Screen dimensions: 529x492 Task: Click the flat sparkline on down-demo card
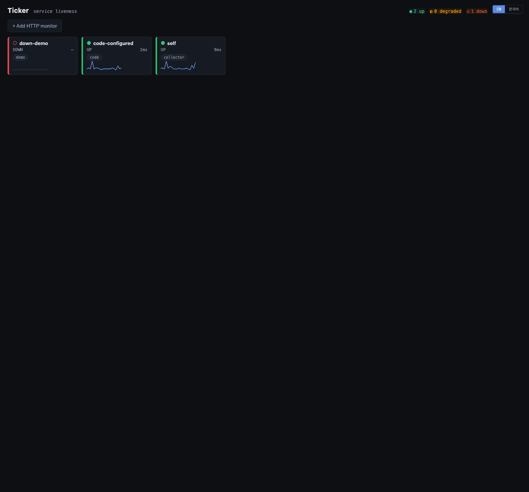[30, 70]
